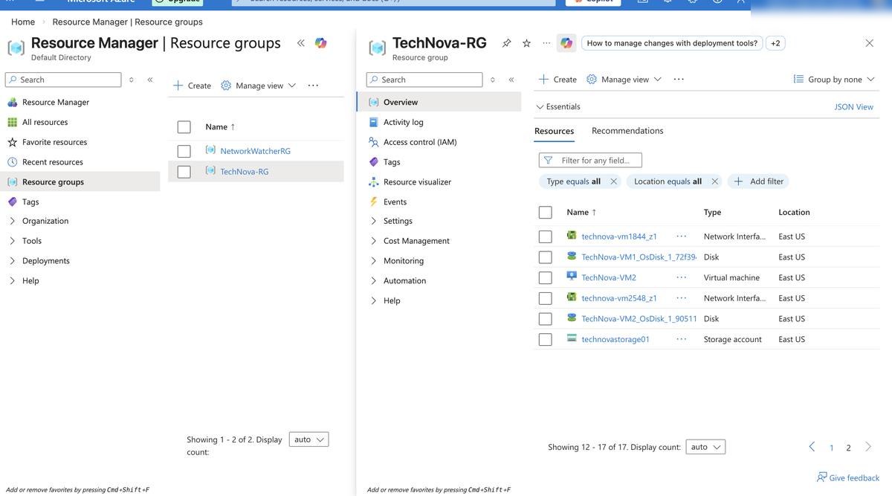Go to next page of resources
This screenshot has width=892, height=496.
click(867, 447)
